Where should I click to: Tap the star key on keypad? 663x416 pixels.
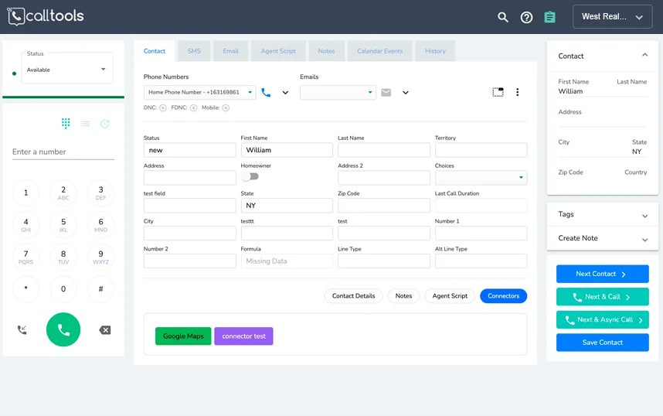pyautogui.click(x=25, y=289)
